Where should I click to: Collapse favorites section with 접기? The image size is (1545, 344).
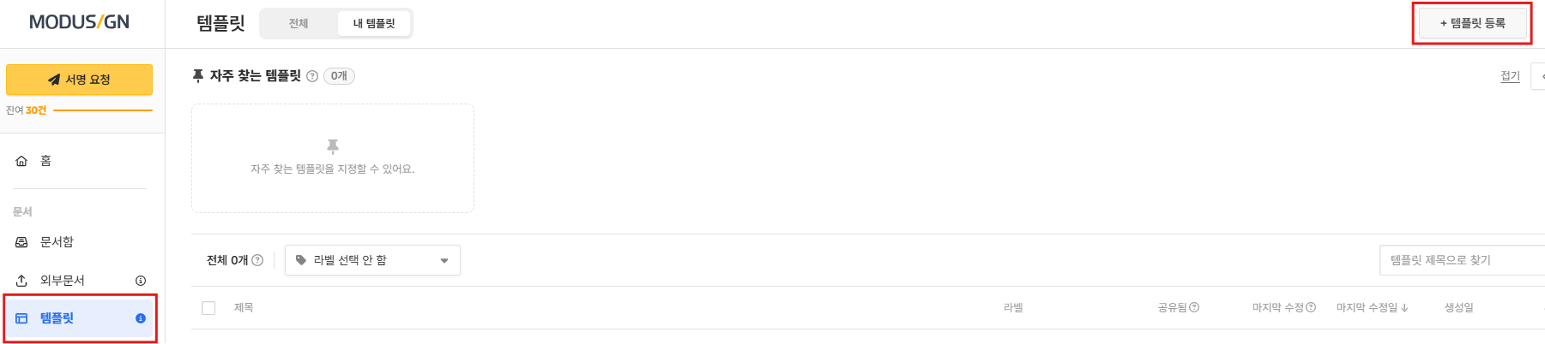tap(1510, 76)
